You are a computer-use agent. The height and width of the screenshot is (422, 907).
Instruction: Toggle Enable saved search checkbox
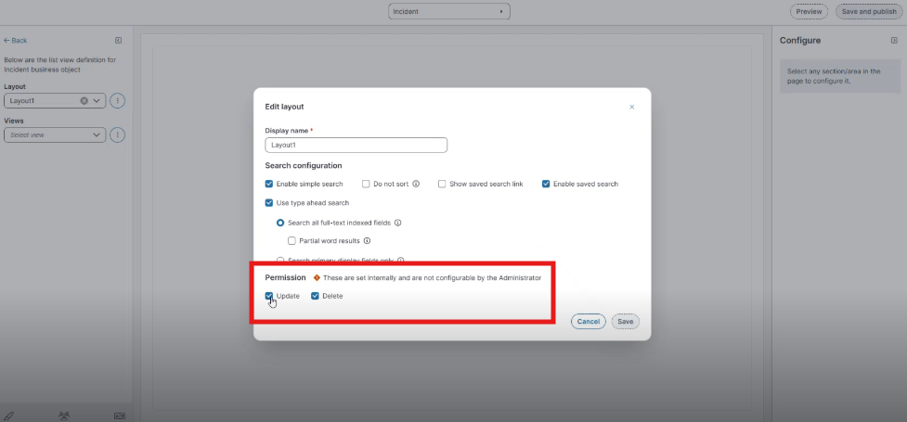coord(546,184)
